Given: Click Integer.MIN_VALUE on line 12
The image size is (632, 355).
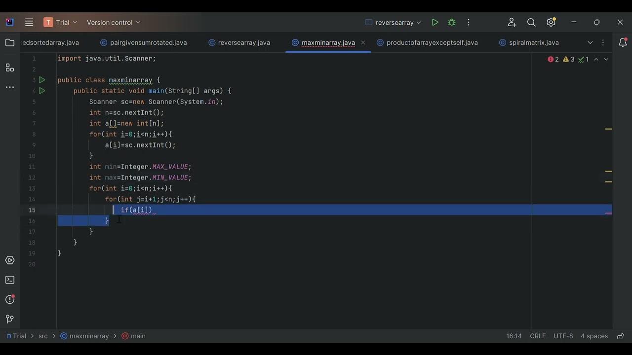Looking at the screenshot, I should tap(156, 177).
